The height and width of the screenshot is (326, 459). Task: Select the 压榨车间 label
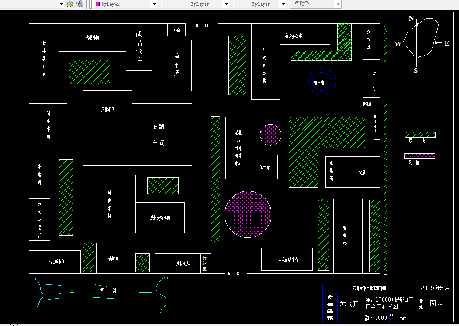click(x=108, y=109)
